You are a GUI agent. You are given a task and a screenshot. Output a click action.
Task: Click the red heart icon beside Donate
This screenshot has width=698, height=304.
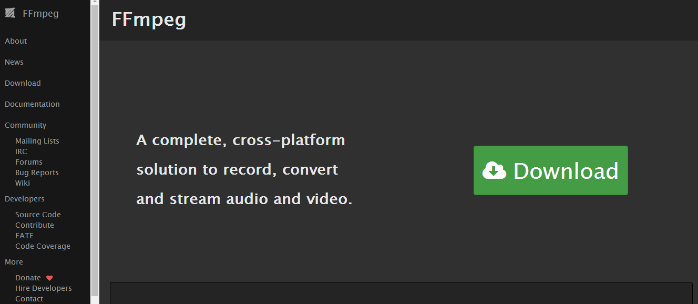(49, 278)
